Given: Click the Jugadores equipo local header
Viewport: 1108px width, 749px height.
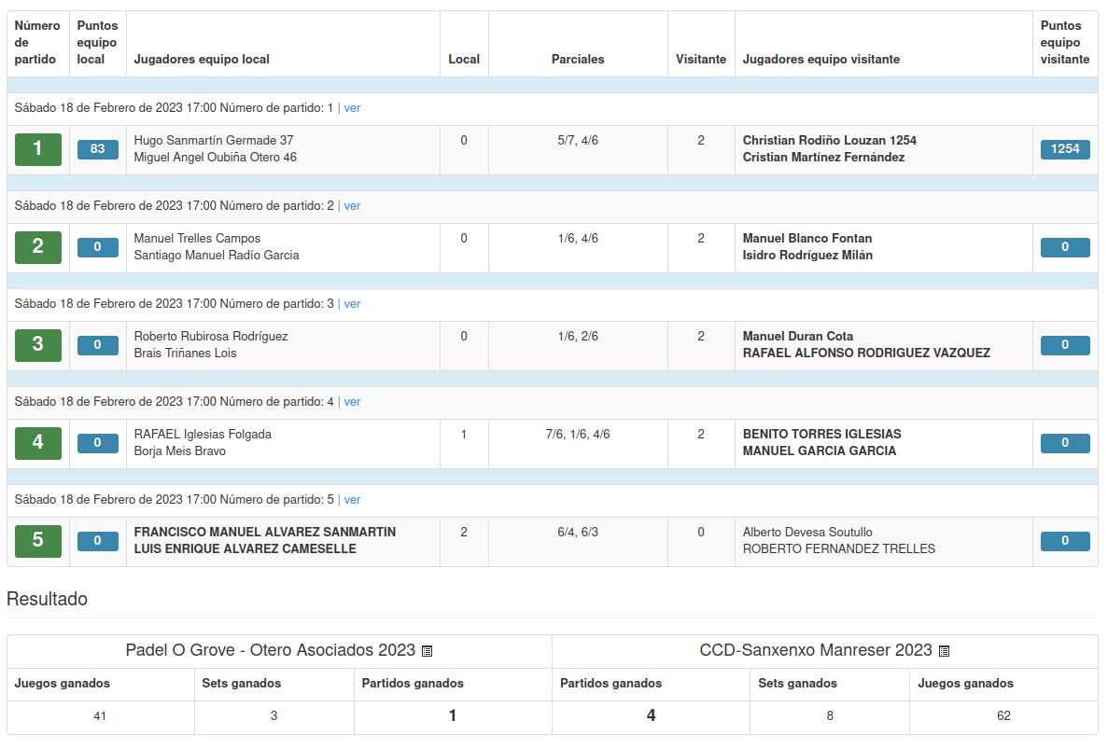Looking at the screenshot, I should click(x=202, y=60).
